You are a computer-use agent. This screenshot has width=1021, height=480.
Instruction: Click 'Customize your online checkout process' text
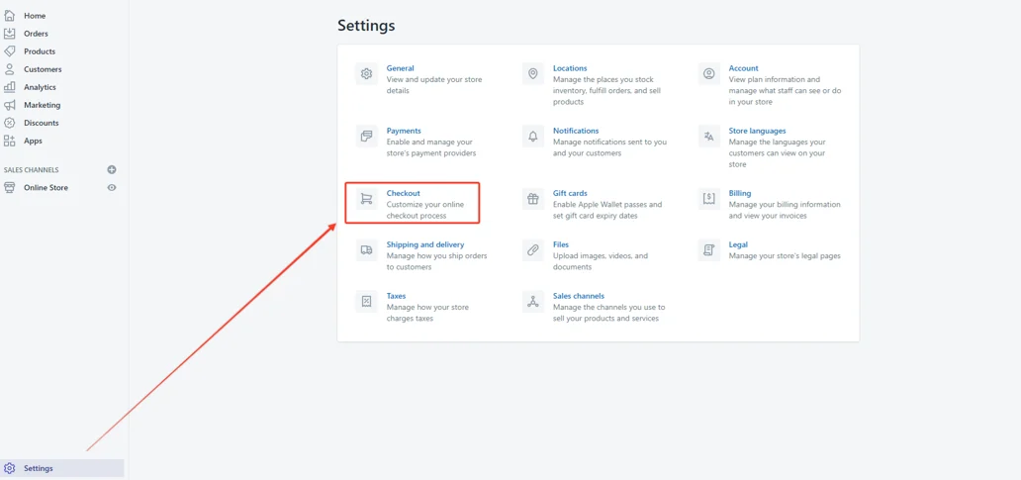(425, 210)
